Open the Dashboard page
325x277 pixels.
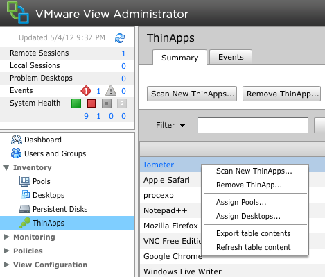43,140
